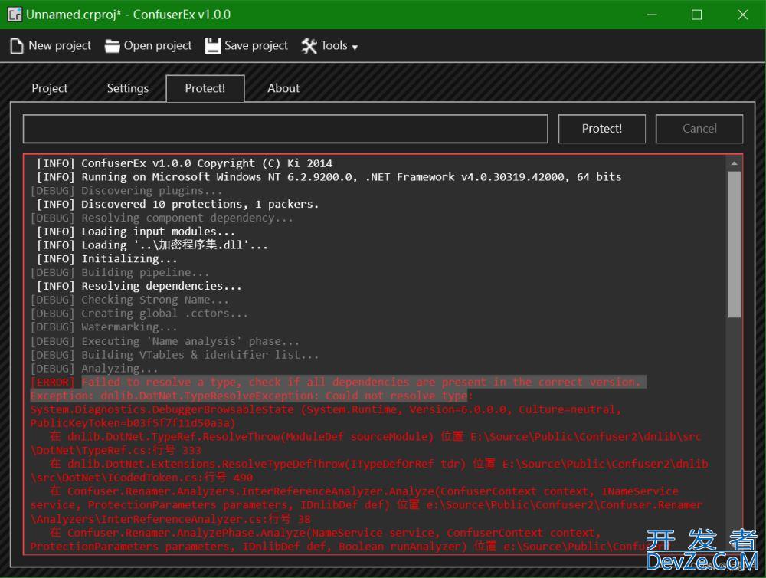Click the Open project label
Viewport: 766px width, 578px height.
coord(157,45)
